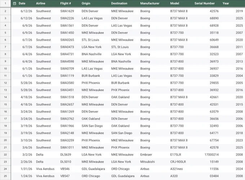Click flight number SWA1119 cell
This screenshot has width=245, height=180.
pyautogui.click(x=67, y=76)
